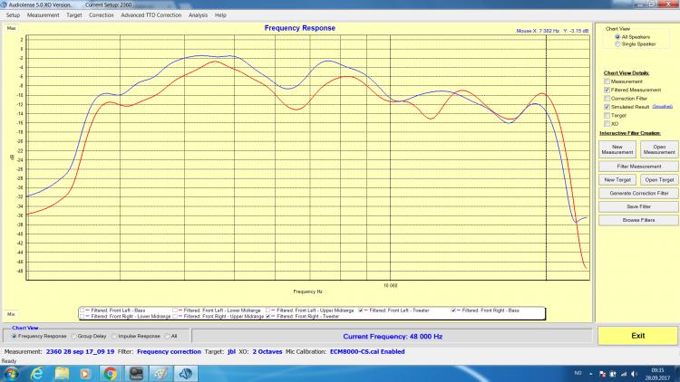This screenshot has width=680, height=382.
Task: Open File Explorer from the taskbar
Action: coord(62,372)
